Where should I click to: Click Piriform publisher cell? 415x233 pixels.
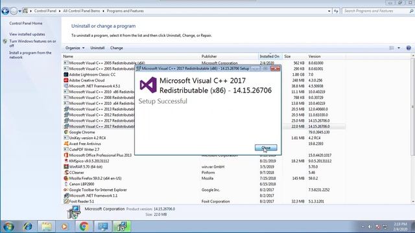(x=208, y=173)
